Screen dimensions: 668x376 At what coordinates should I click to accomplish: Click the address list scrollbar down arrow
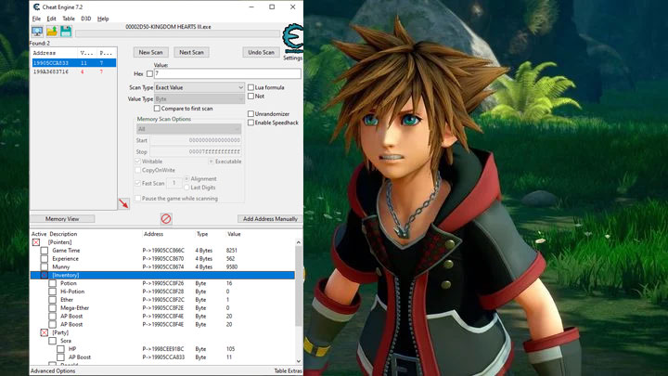298,361
